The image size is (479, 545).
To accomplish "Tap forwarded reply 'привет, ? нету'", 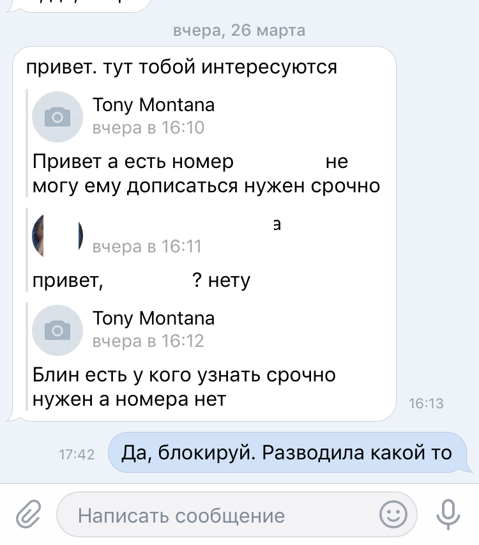I will (142, 280).
